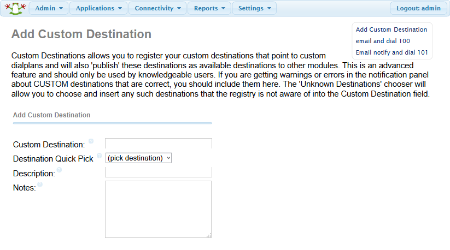Click the Logout: admin button
Image resolution: width=450 pixels, height=250 pixels.
pos(419,8)
